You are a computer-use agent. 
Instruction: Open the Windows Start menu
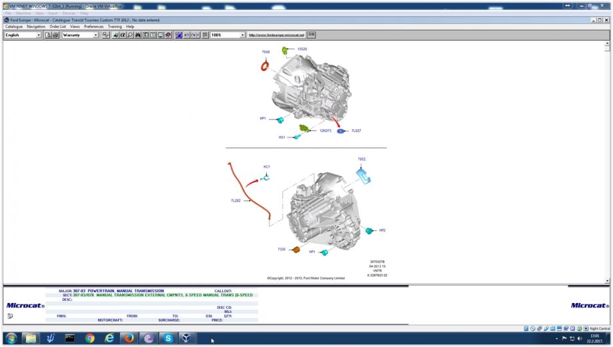[11, 338]
